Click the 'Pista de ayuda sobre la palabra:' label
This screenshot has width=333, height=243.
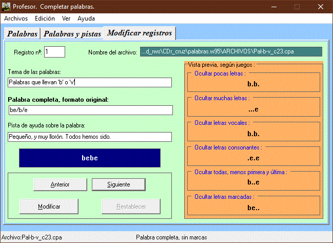(46, 125)
